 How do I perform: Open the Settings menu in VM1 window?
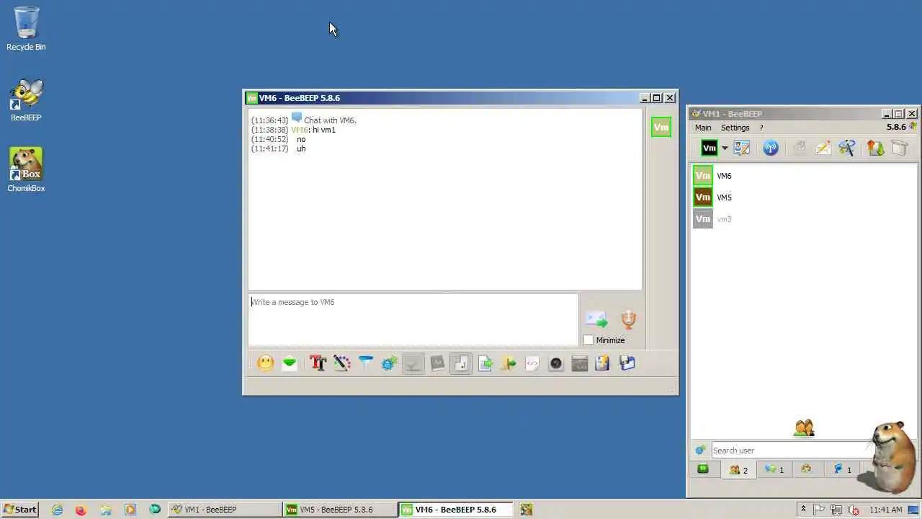(735, 128)
